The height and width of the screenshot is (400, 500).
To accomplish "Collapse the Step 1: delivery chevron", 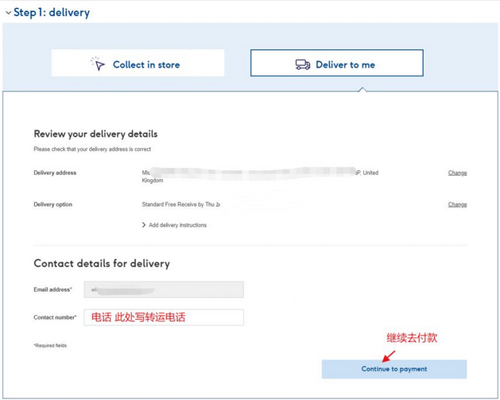I will [8, 13].
